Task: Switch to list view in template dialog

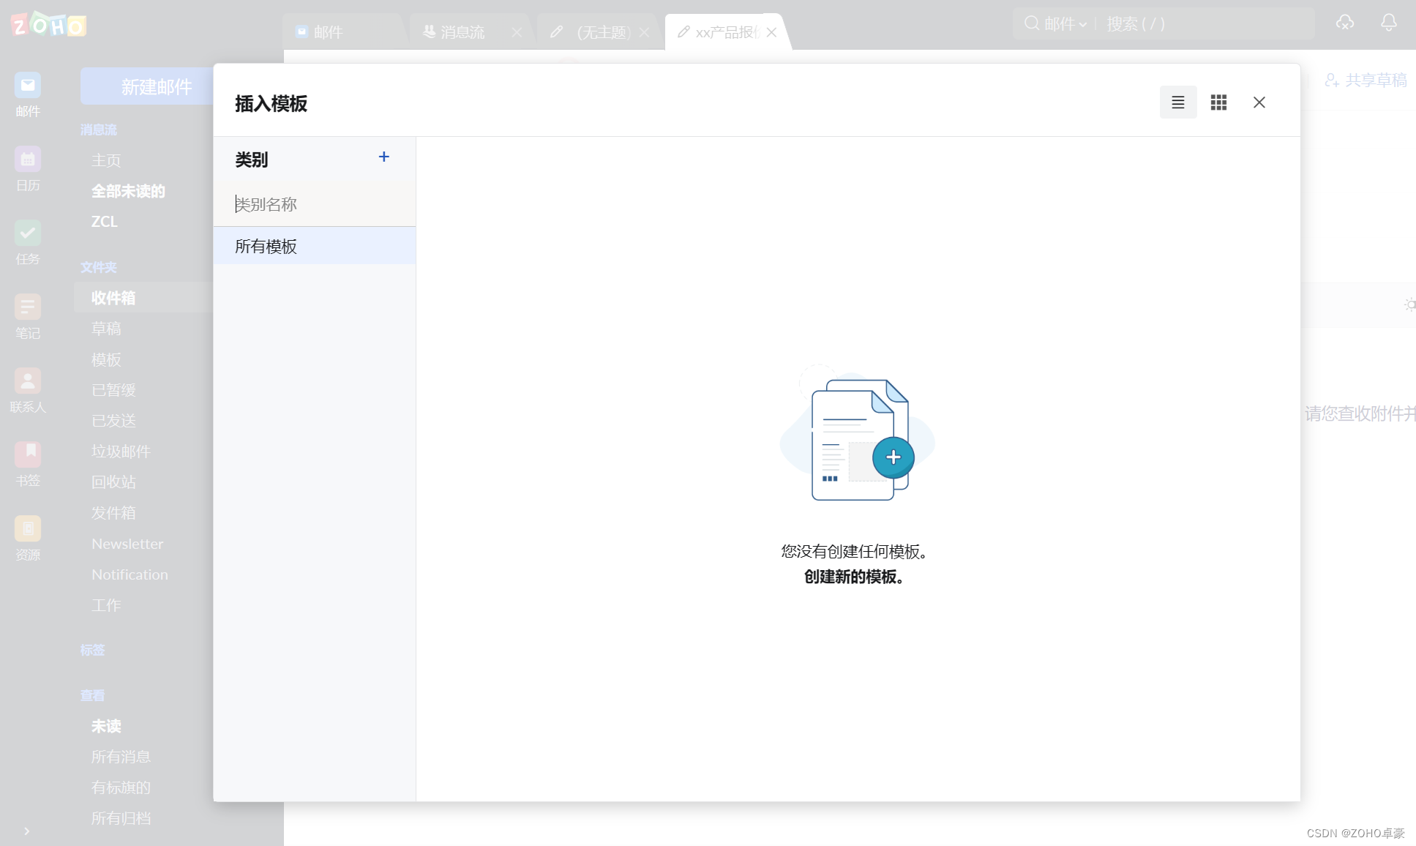Action: (x=1177, y=102)
